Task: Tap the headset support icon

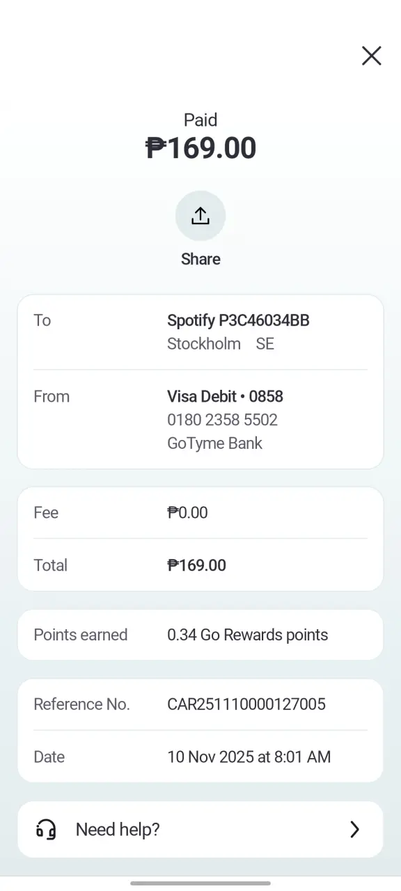Action: pos(46,829)
